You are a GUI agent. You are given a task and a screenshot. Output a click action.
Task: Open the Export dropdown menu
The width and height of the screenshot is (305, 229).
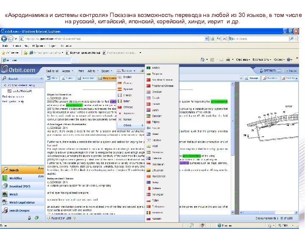(107, 71)
